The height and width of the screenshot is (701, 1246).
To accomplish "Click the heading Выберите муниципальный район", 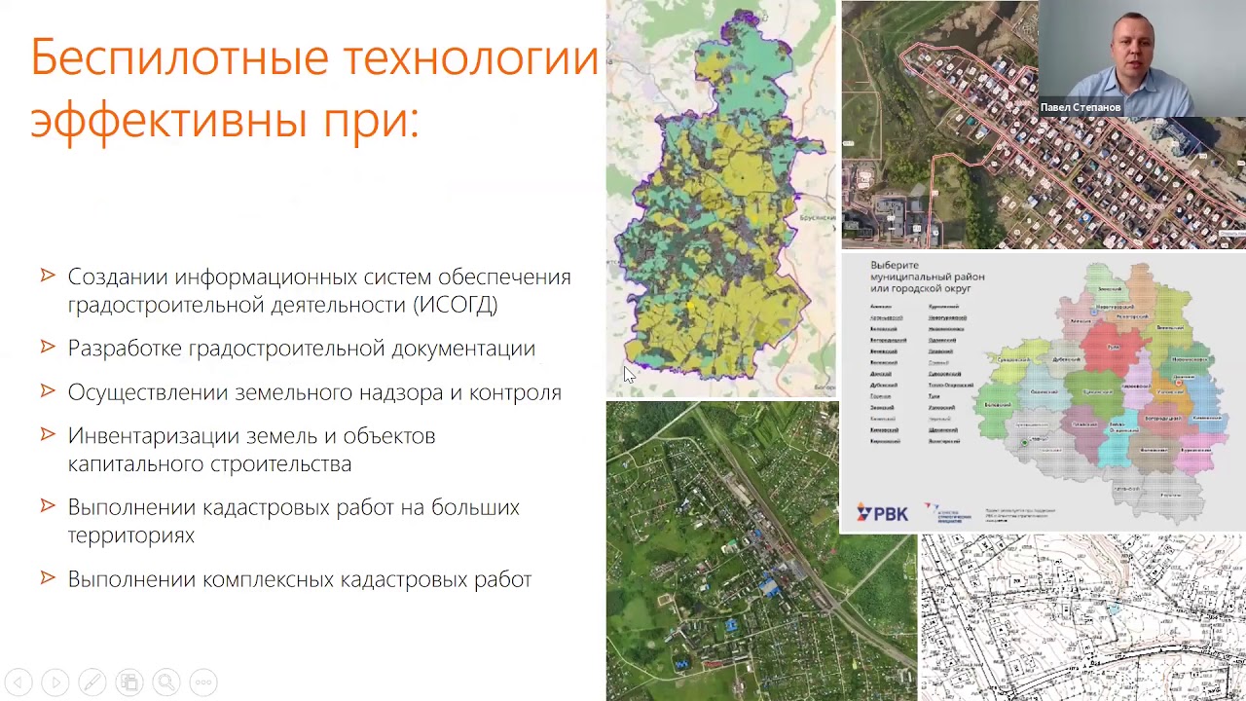I will (x=928, y=277).
